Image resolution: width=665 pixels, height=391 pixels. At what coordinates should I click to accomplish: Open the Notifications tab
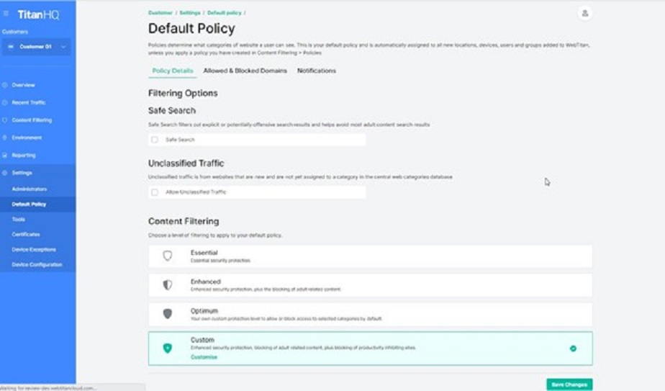(317, 71)
